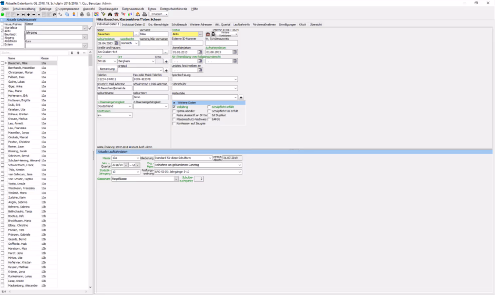Viewport: 495px width, 295px height.
Task: Open the Klasse filter dropdown
Action: point(85,28)
